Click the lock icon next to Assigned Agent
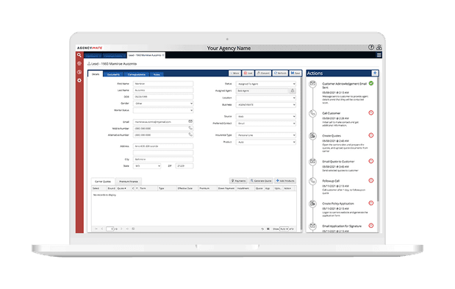Viewport: 455px width, 289px height. click(x=293, y=91)
